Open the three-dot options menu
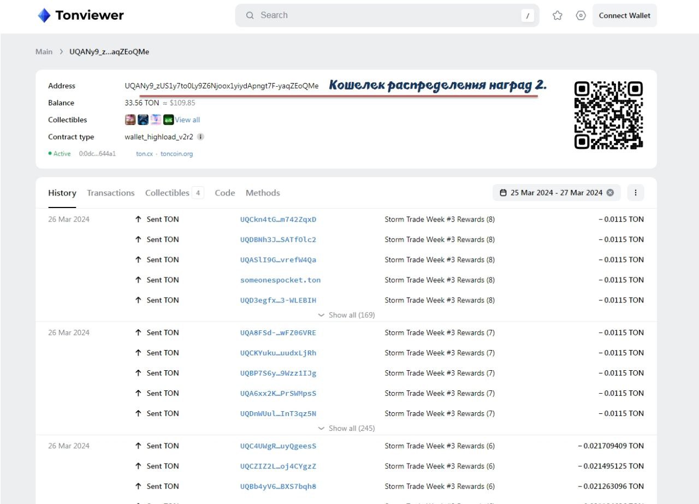This screenshot has height=504, width=699. [x=636, y=193]
